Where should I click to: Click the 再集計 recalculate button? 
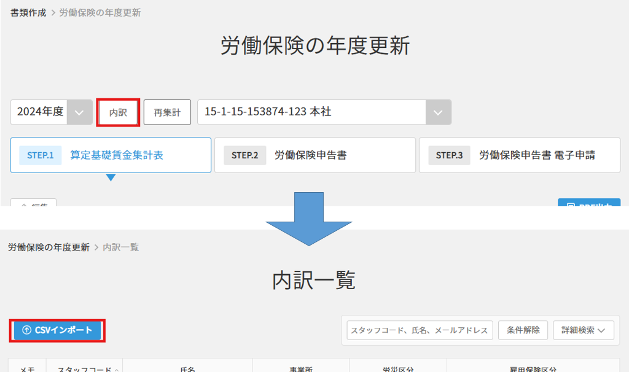pos(166,112)
